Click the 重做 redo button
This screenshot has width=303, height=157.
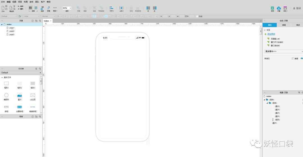20,9
